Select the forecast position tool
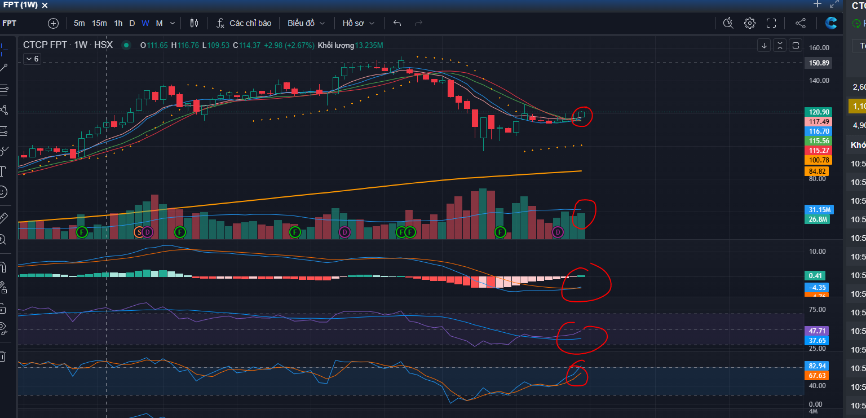Image resolution: width=866 pixels, height=418 pixels. click(3, 130)
